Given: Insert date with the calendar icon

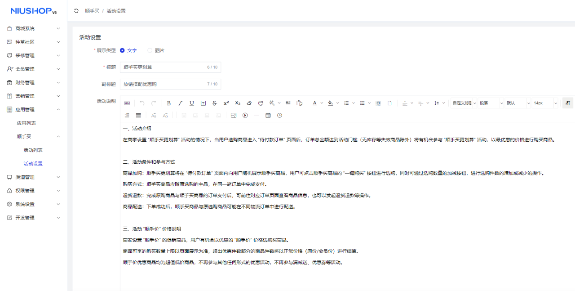Looking at the screenshot, I should [x=268, y=116].
